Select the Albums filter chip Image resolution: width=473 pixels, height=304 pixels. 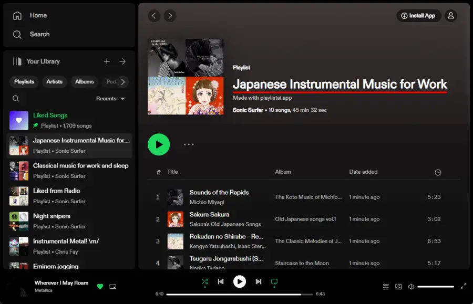click(84, 81)
